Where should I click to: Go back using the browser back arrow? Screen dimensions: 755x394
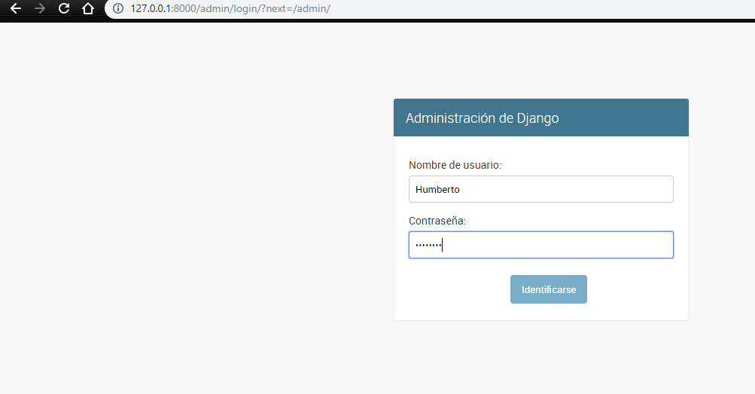15,8
